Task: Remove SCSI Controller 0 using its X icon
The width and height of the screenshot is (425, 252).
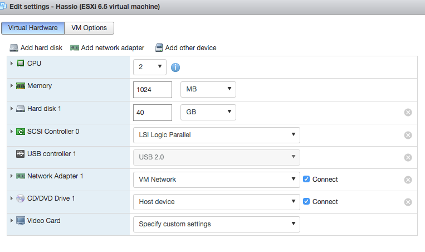Action: coord(408,135)
